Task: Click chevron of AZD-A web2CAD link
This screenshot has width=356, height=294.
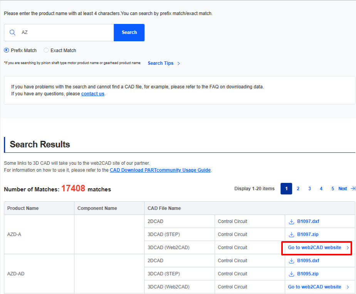Action: [x=348, y=248]
